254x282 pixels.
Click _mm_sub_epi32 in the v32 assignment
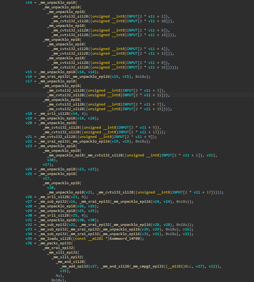(53, 225)
